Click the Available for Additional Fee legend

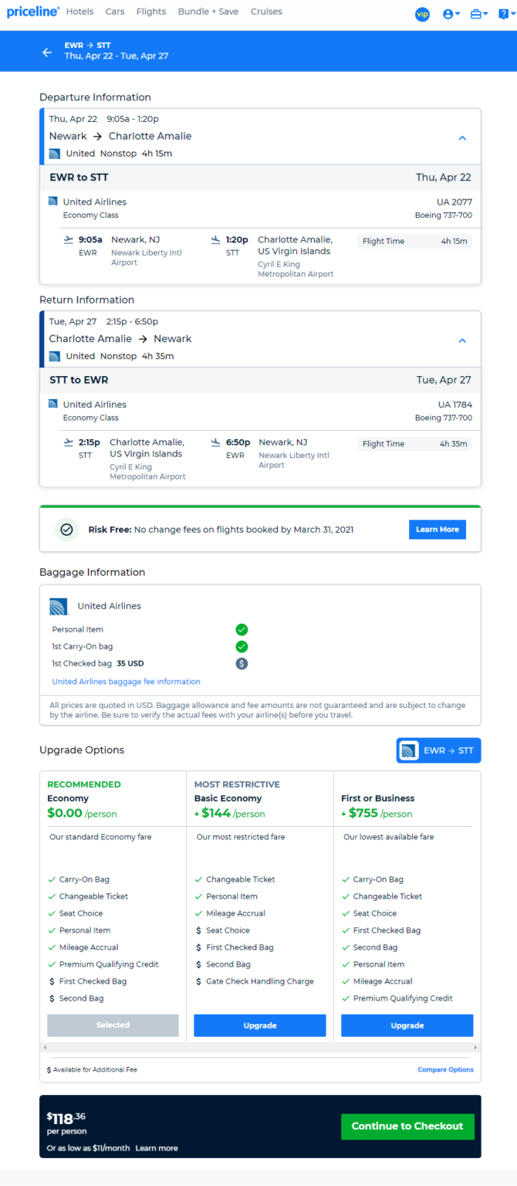pos(92,1069)
